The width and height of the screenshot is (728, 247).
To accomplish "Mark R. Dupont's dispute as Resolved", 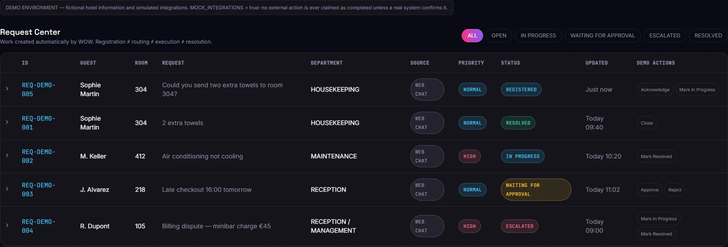I will pos(656,234).
